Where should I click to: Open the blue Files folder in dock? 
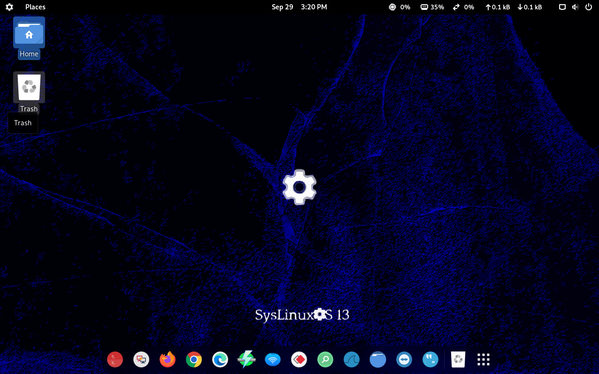click(378, 359)
